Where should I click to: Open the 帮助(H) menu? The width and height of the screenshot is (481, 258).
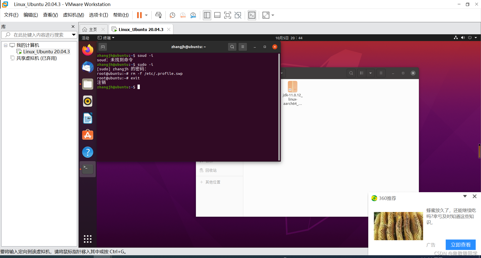[x=121, y=15]
